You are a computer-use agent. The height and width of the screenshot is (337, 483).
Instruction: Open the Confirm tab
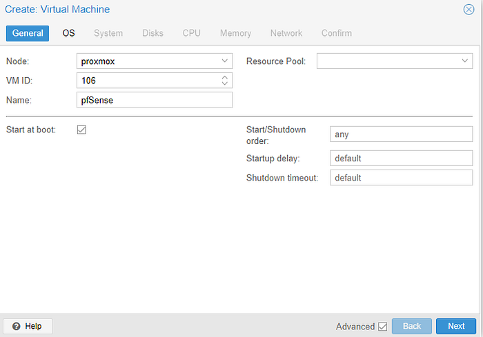click(337, 33)
